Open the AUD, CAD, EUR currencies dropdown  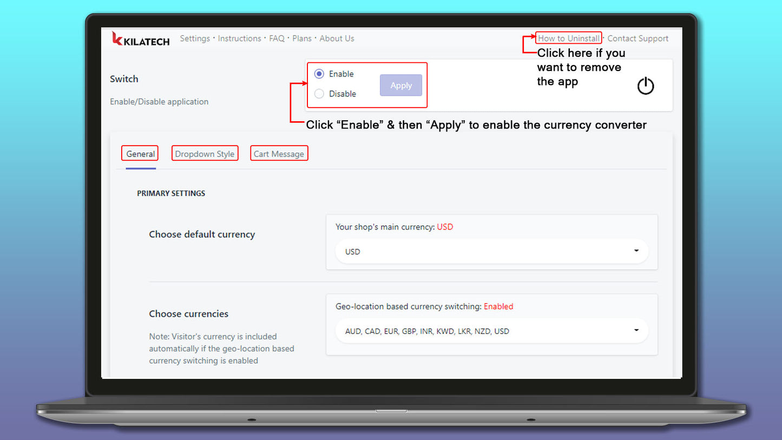pos(492,331)
